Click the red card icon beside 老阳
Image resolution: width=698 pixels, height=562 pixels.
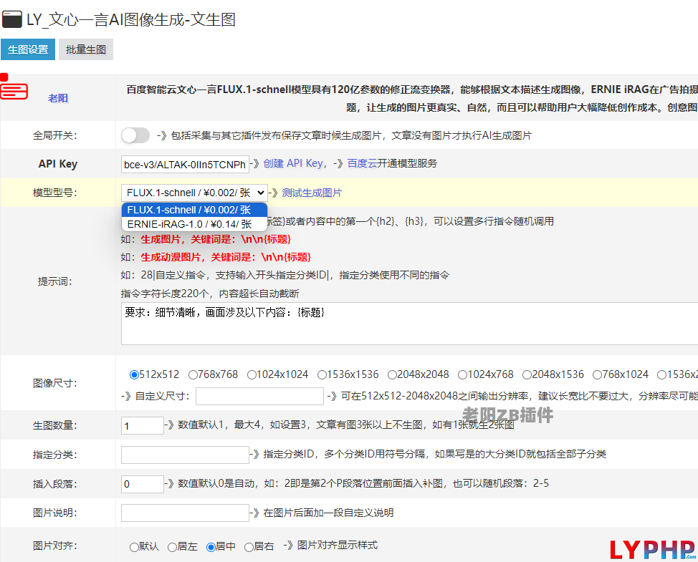click(14, 91)
